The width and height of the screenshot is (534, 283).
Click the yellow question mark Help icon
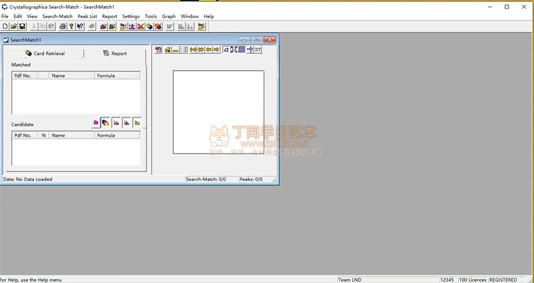click(71, 26)
